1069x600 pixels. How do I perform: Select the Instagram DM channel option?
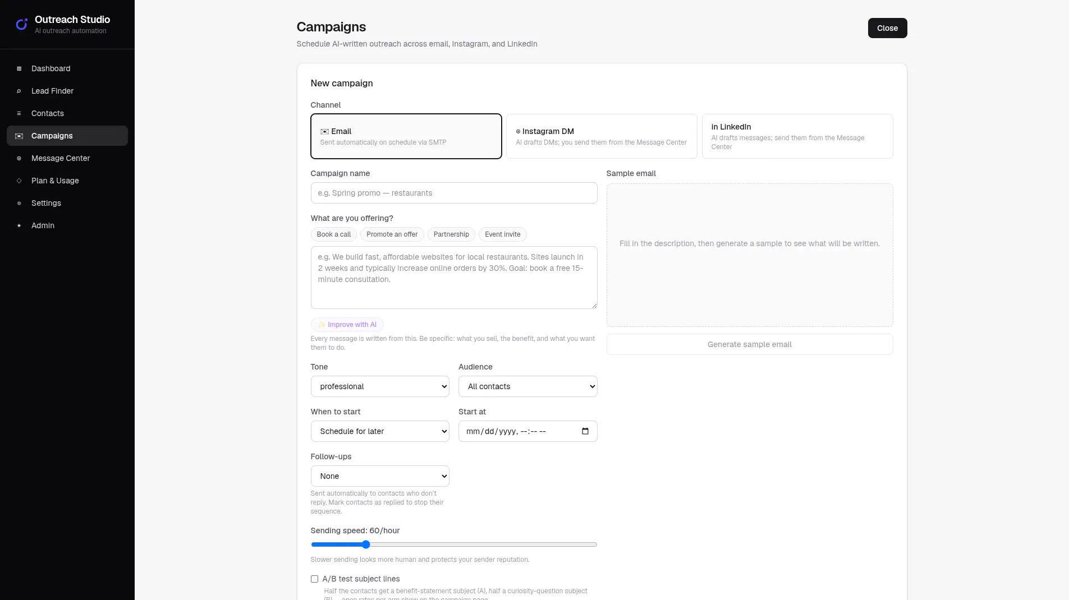pyautogui.click(x=602, y=136)
